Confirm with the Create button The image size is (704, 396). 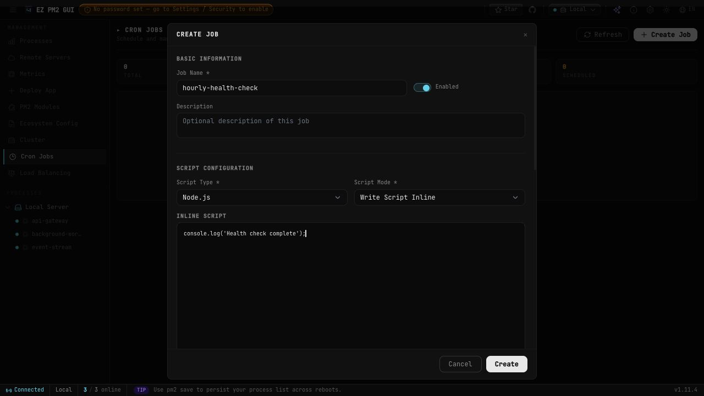[507, 364]
